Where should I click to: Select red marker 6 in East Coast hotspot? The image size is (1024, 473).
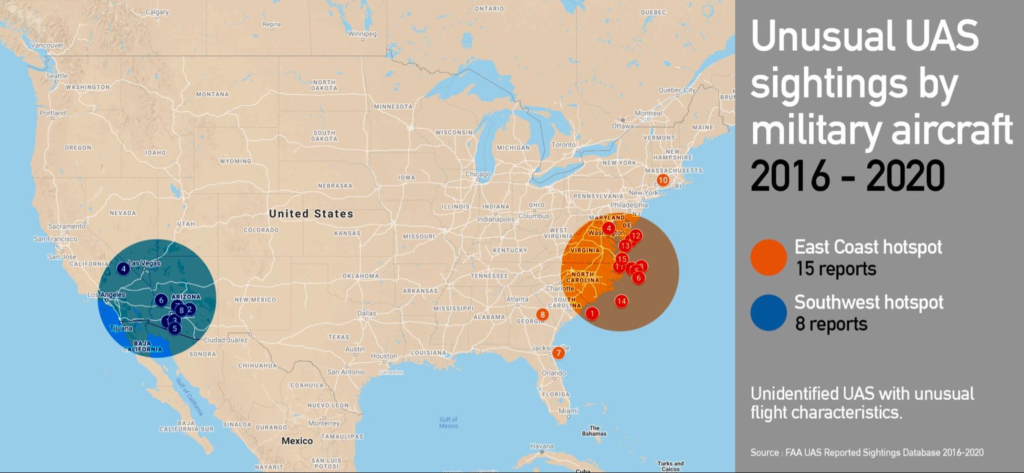[x=638, y=278]
